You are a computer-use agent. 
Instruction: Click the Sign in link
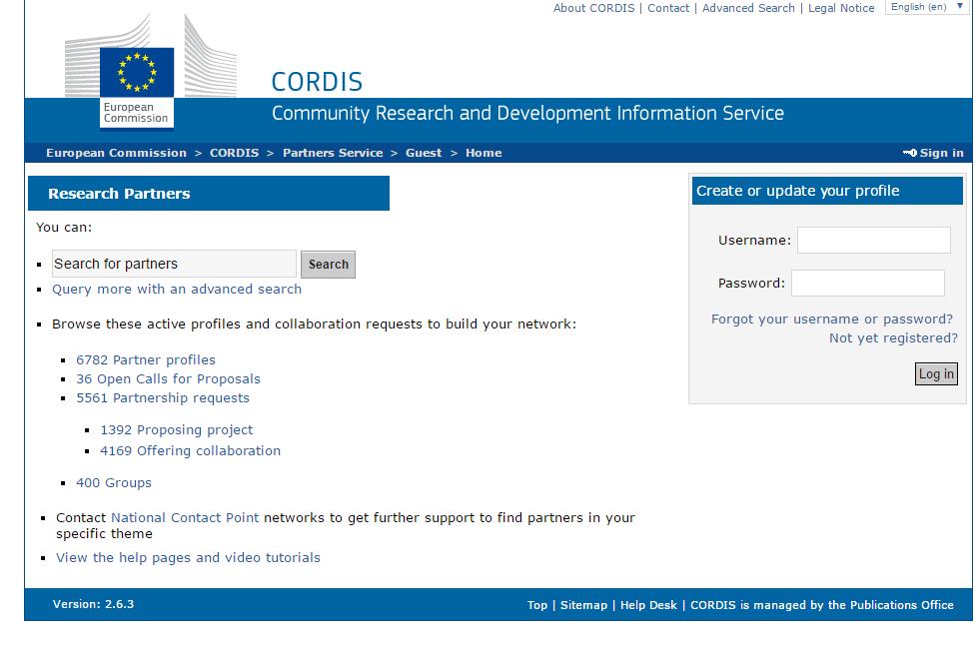(941, 153)
